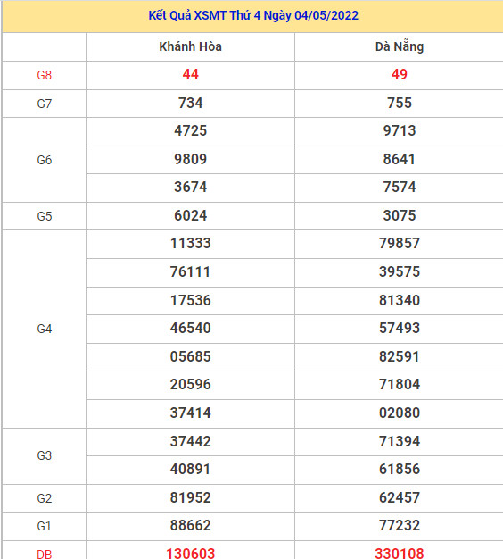Select number 17536
Screen dimensions: 503x559
191,301
